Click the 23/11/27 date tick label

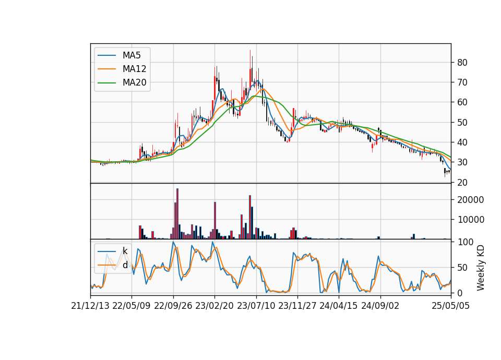(x=297, y=306)
